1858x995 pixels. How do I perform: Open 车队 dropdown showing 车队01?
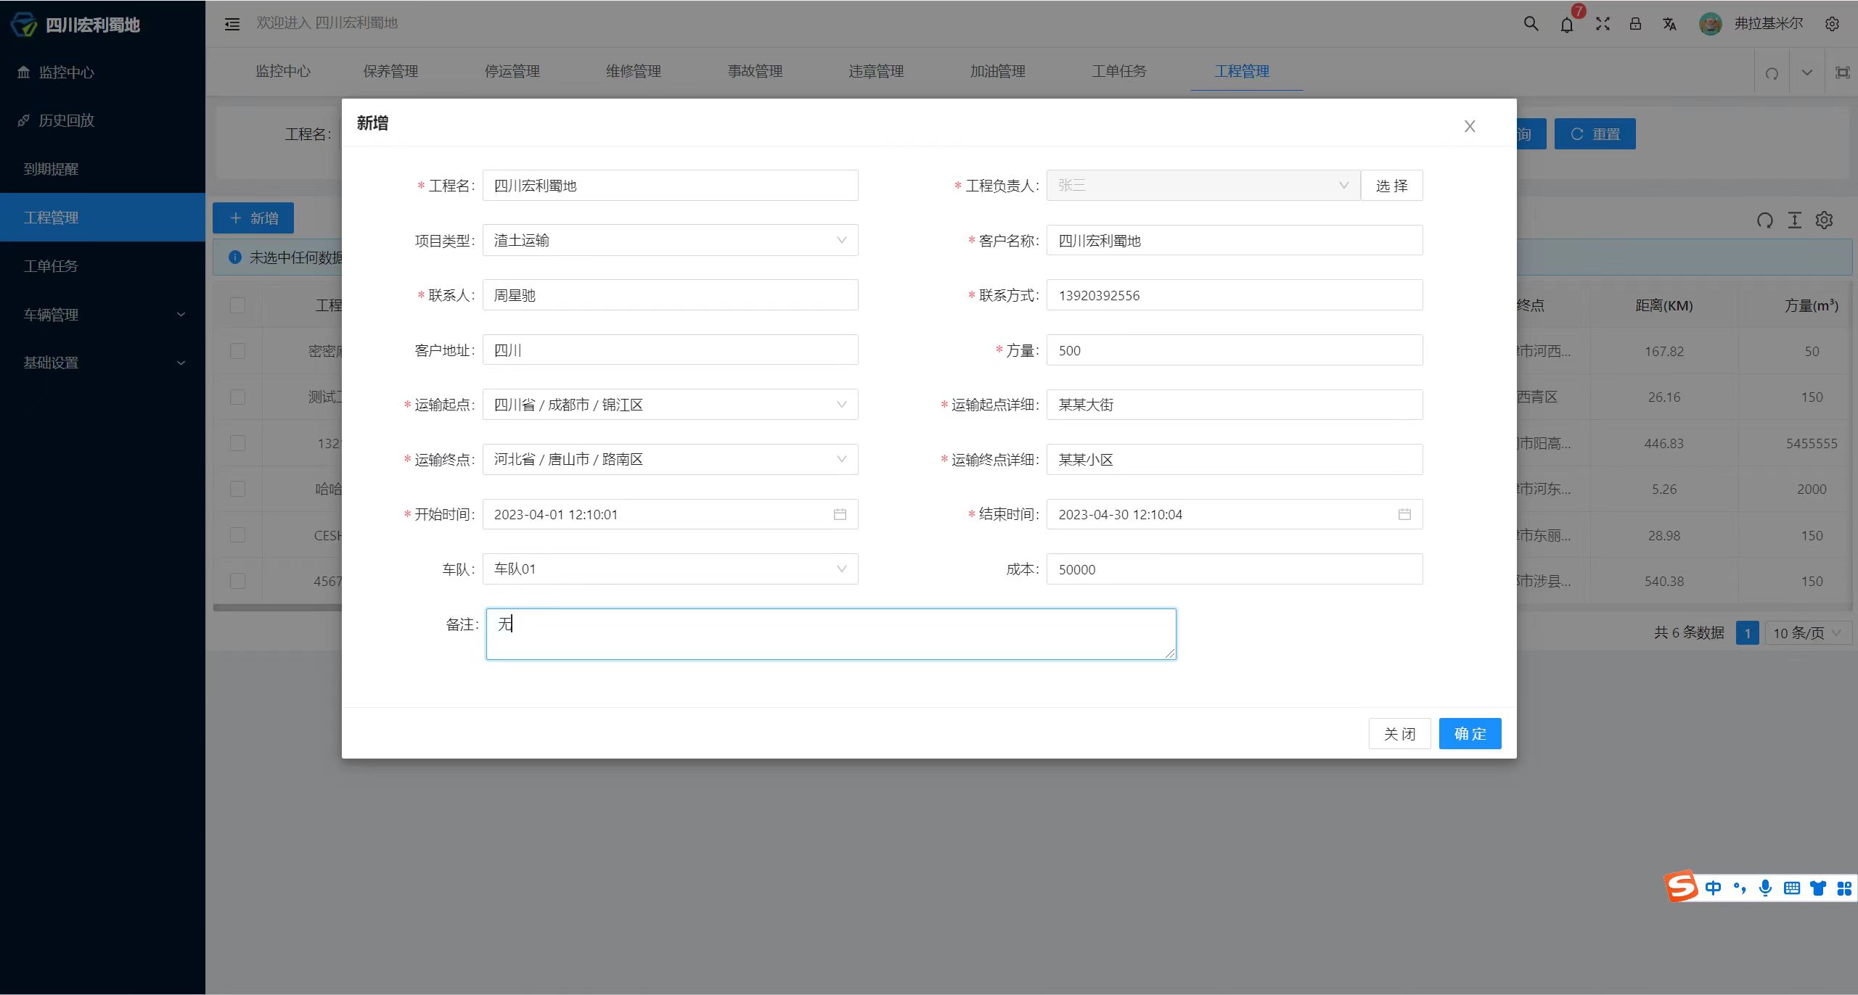[670, 569]
